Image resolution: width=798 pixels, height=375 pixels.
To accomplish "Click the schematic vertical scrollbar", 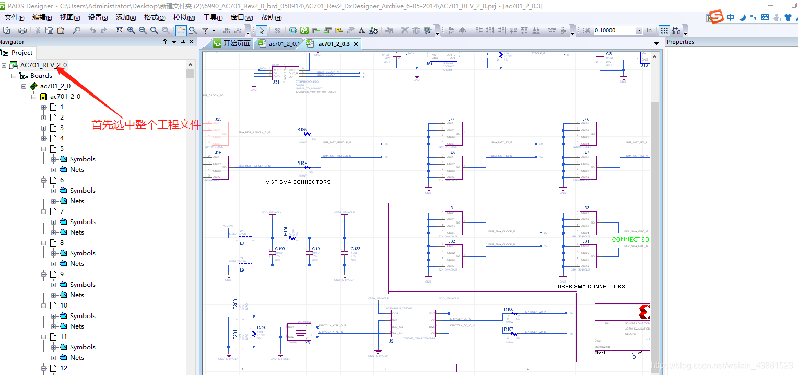I will point(654,209).
